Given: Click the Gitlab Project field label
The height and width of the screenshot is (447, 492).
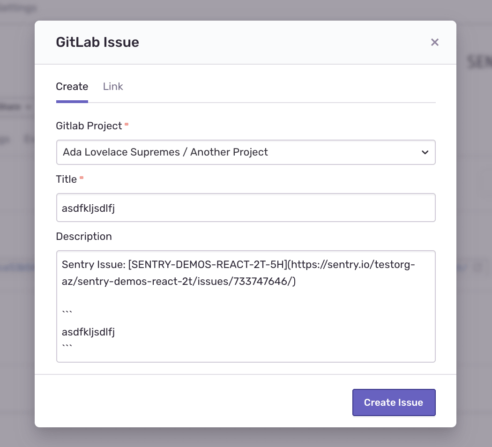Looking at the screenshot, I should point(88,126).
